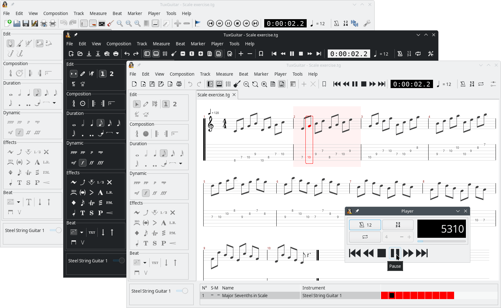Click the add marker bookmark icon in front toolbar
Viewport: 501px width, 308px height.
pos(324,84)
